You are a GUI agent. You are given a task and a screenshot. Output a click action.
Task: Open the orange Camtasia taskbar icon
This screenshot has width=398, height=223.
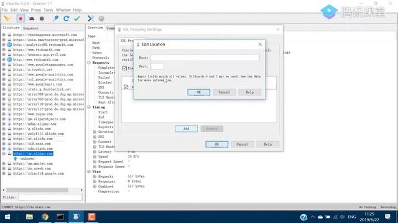[91, 217]
